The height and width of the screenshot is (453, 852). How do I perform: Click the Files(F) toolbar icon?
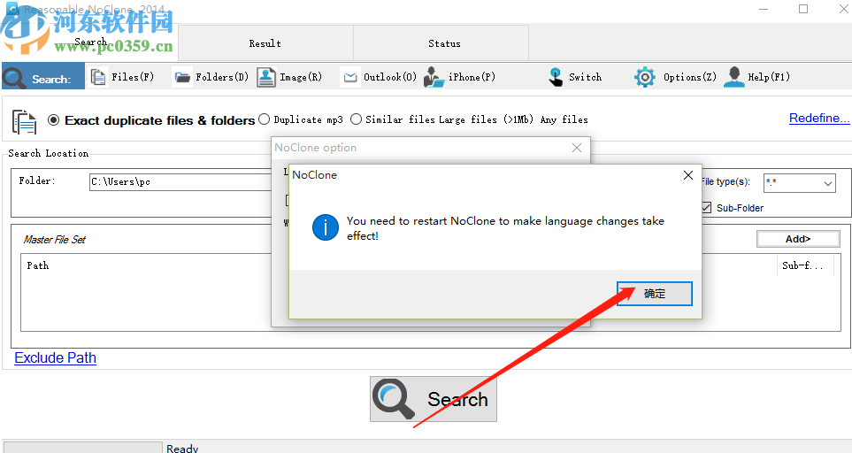tap(98, 77)
